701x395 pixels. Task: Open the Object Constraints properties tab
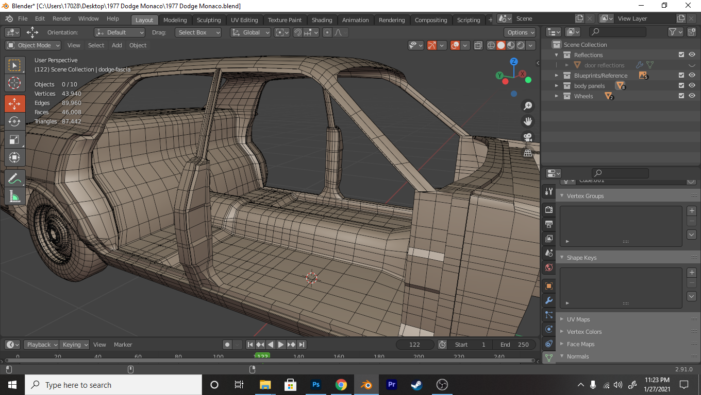pyautogui.click(x=549, y=344)
